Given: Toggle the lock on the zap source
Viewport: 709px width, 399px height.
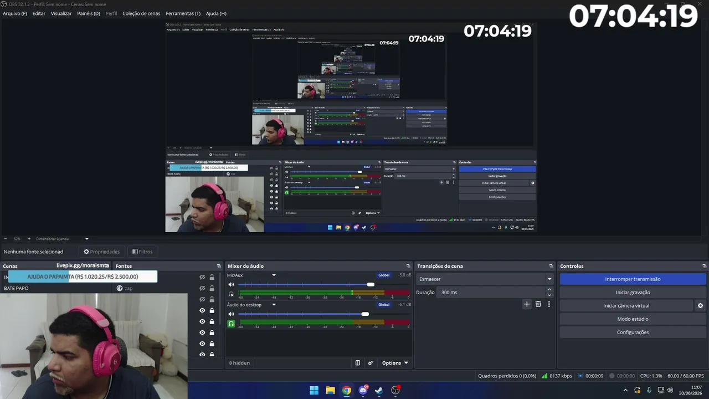Looking at the screenshot, I should point(212,288).
